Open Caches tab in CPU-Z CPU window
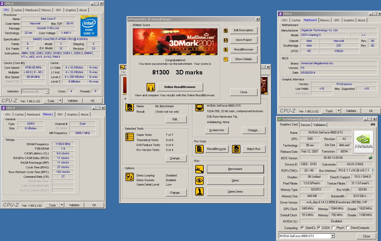Image resolution: width=381 pixels, height=241 pixels. coord(18,10)
